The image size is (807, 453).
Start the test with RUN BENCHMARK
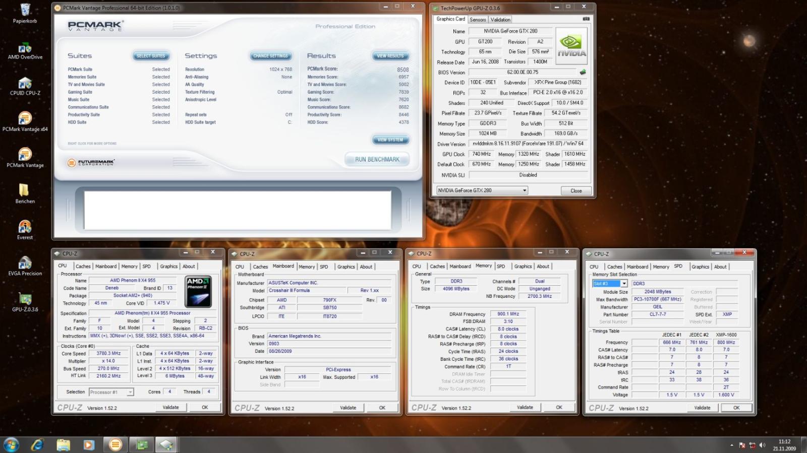tap(377, 160)
